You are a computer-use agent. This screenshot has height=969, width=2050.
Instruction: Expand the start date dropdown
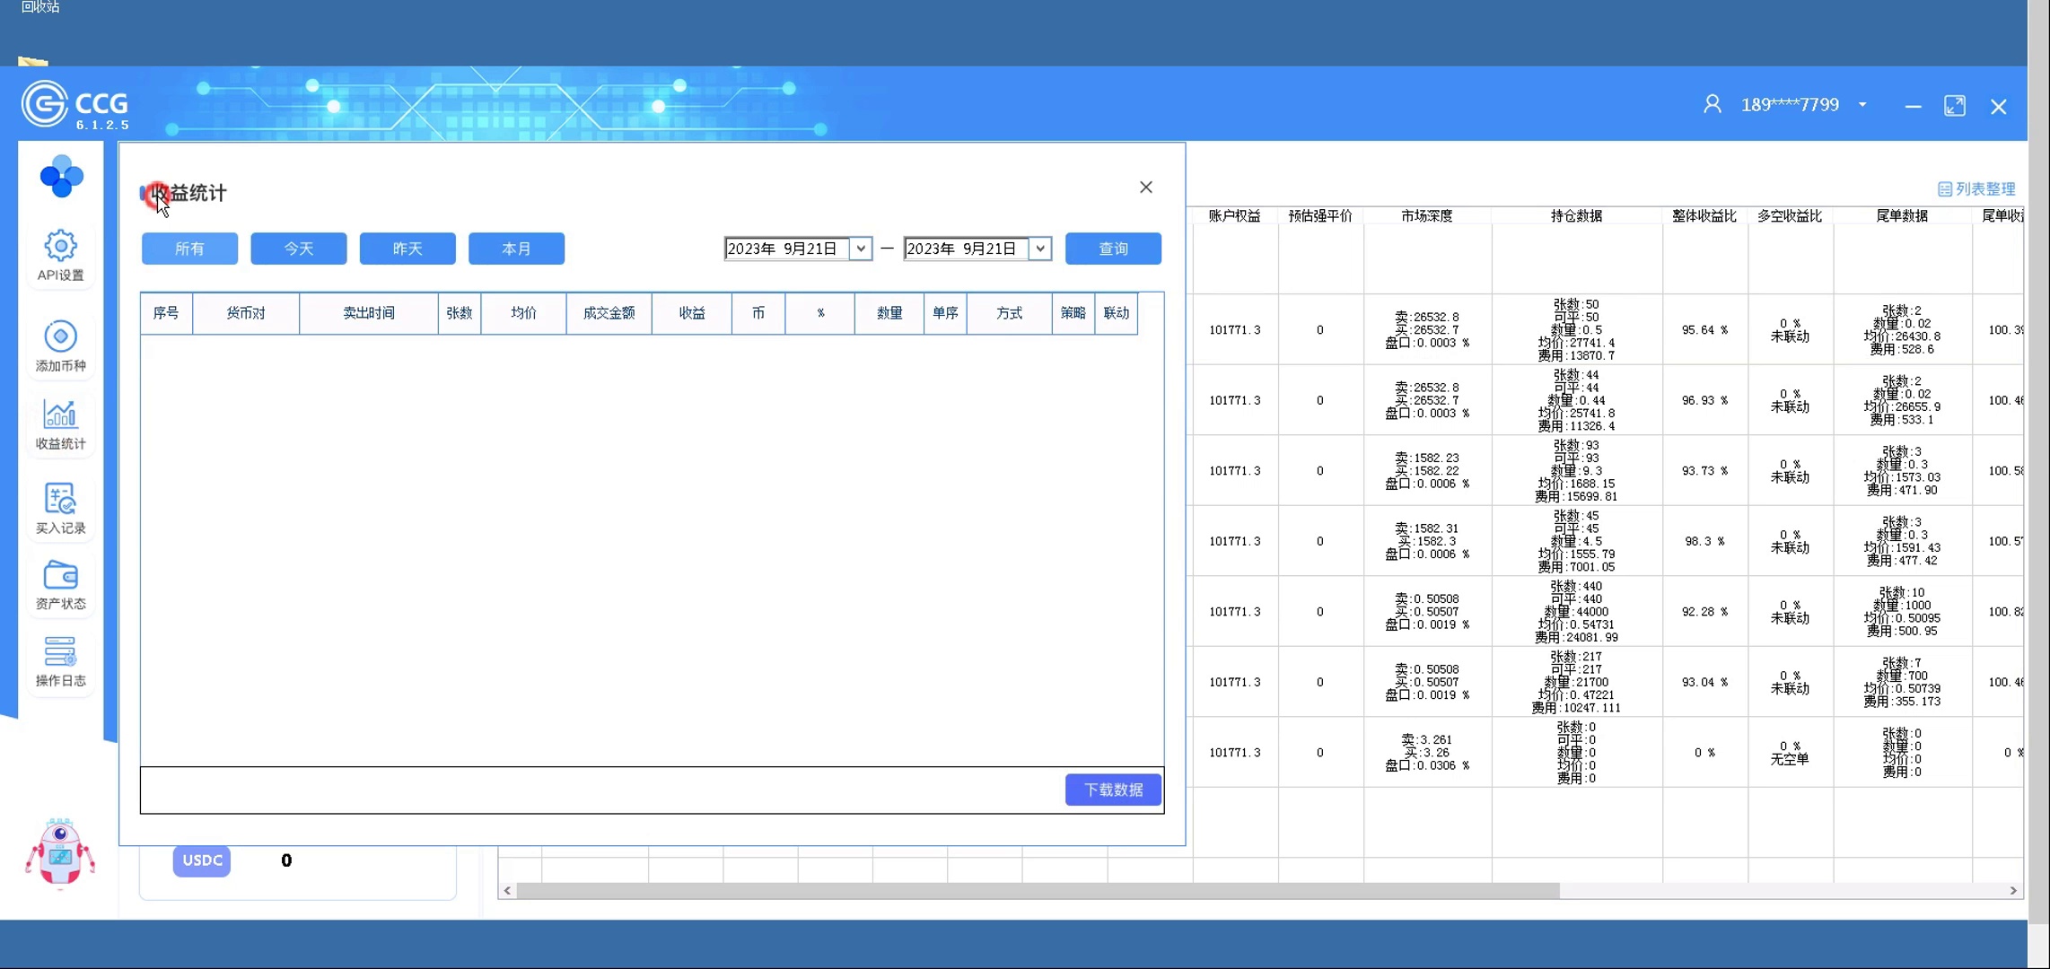pyautogui.click(x=860, y=249)
